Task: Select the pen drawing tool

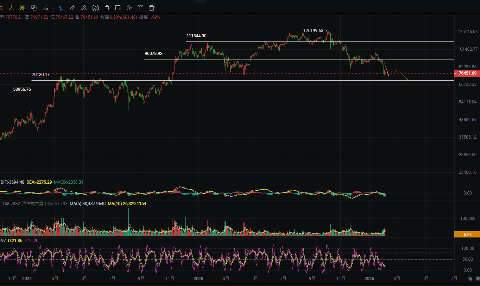Action: point(84,8)
